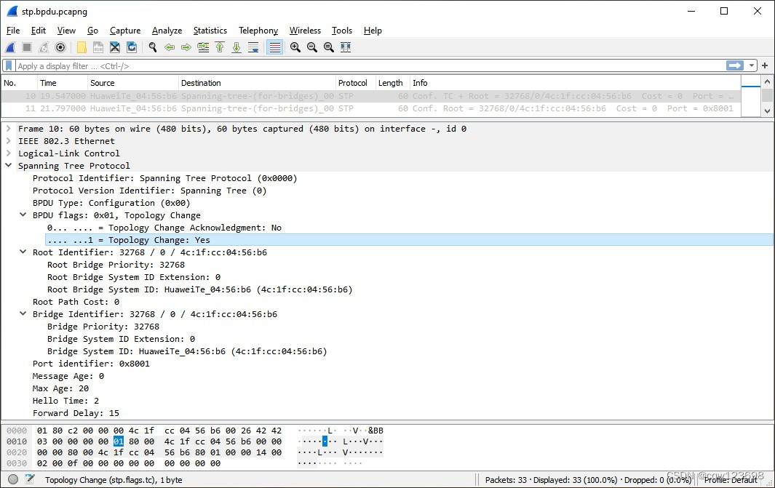Image resolution: width=775 pixels, height=488 pixels.
Task: Jump to the last packet using down arrow icon
Action: pos(237,47)
